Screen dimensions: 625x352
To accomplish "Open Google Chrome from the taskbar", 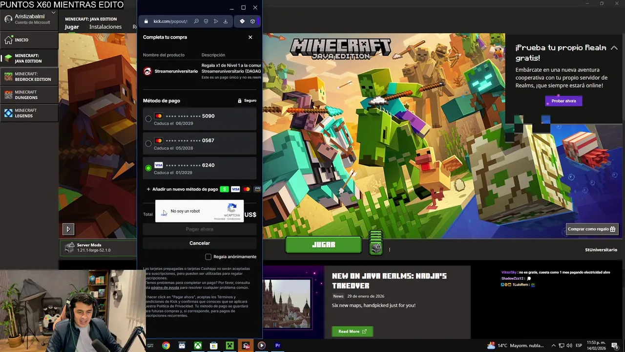I will pyautogui.click(x=166, y=346).
